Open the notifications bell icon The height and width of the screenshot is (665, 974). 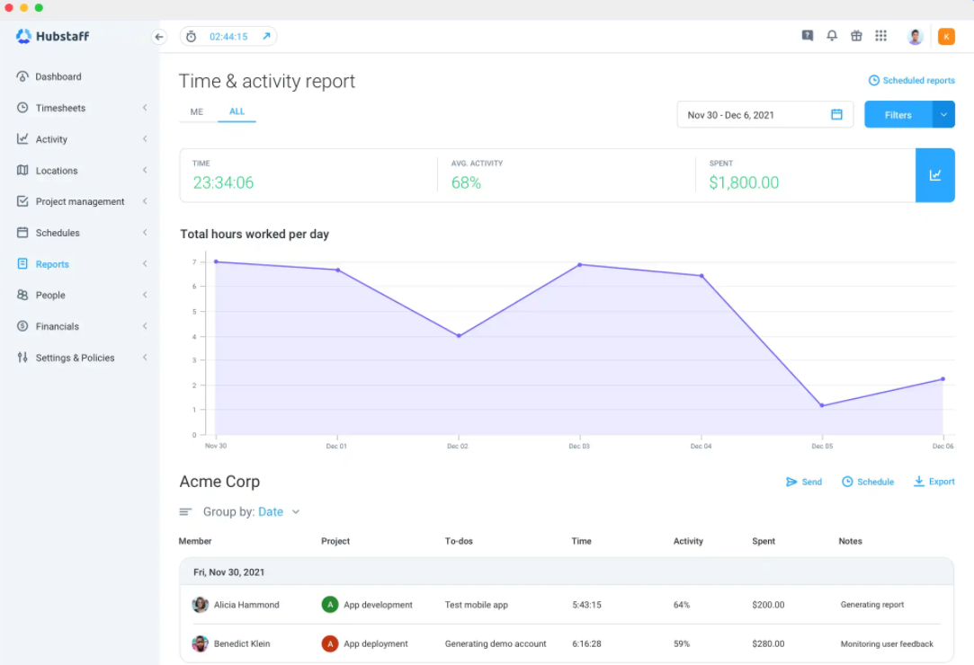pyautogui.click(x=832, y=36)
